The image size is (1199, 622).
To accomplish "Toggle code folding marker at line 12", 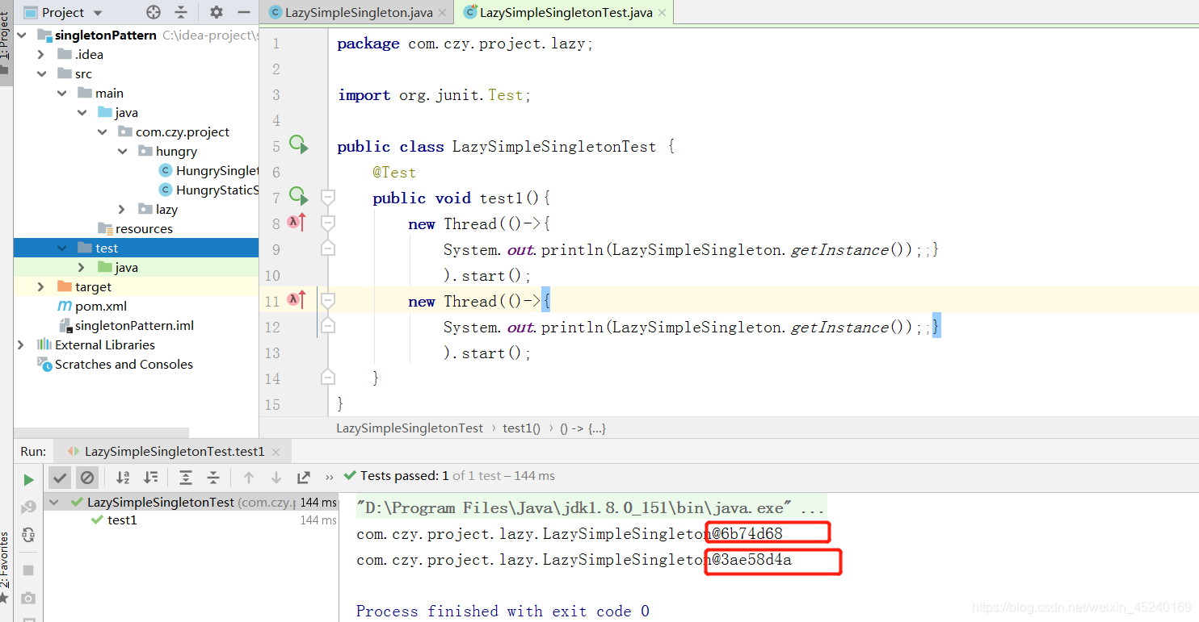I will point(327,327).
